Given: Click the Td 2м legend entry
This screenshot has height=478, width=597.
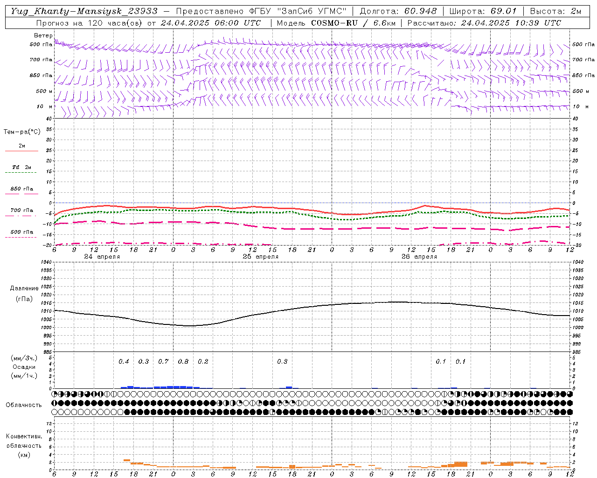Looking at the screenshot, I should 22,167.
